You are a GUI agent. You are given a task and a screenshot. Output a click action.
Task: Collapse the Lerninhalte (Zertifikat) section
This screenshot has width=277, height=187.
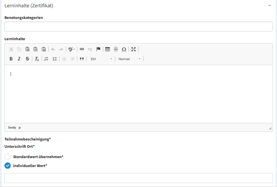(x=269, y=6)
